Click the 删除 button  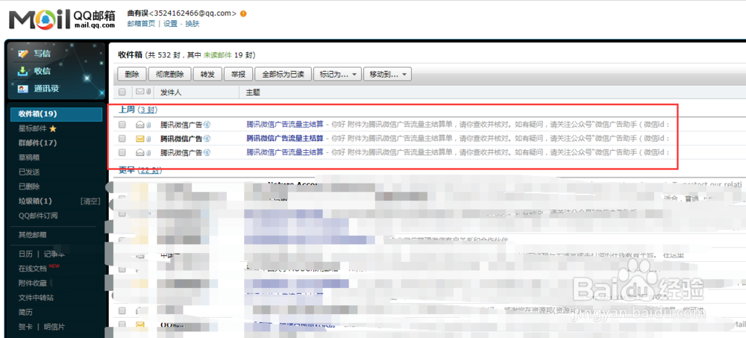point(132,75)
